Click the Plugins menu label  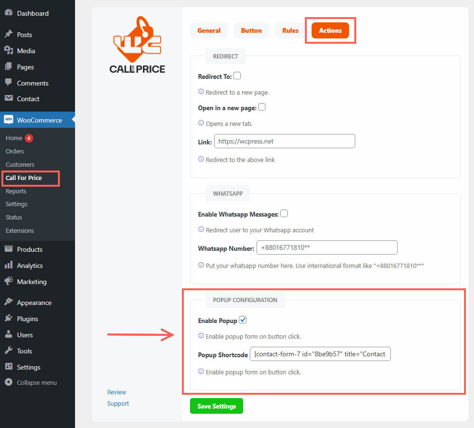[x=28, y=319]
